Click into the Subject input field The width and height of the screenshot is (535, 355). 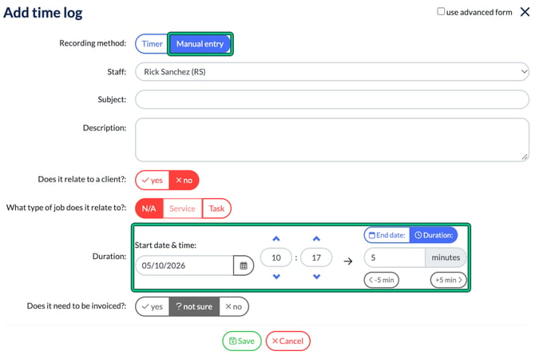coord(332,99)
